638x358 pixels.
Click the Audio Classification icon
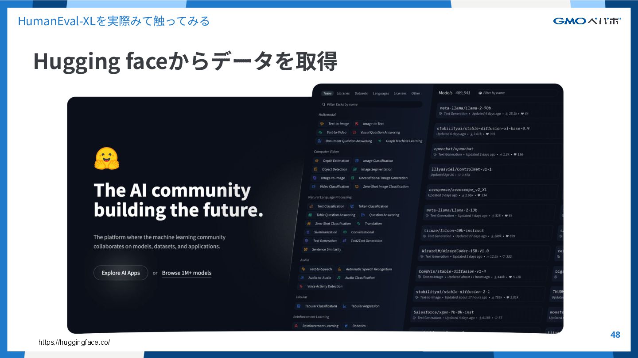coord(338,278)
